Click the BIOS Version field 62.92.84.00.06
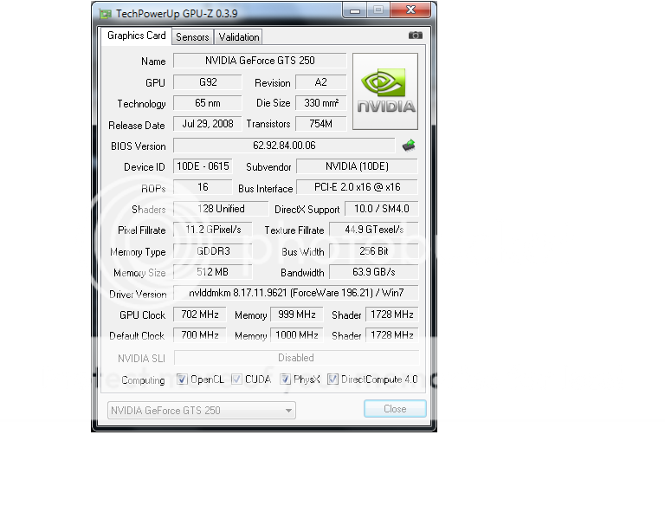665x532 pixels. pyautogui.click(x=284, y=146)
